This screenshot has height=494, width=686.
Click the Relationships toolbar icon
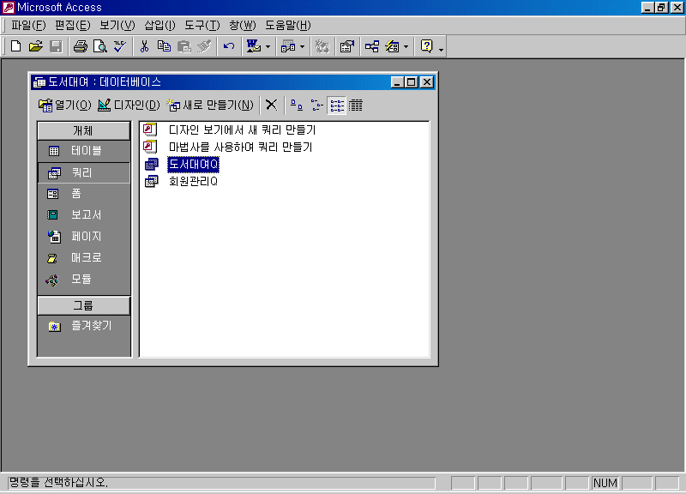pos(372,46)
